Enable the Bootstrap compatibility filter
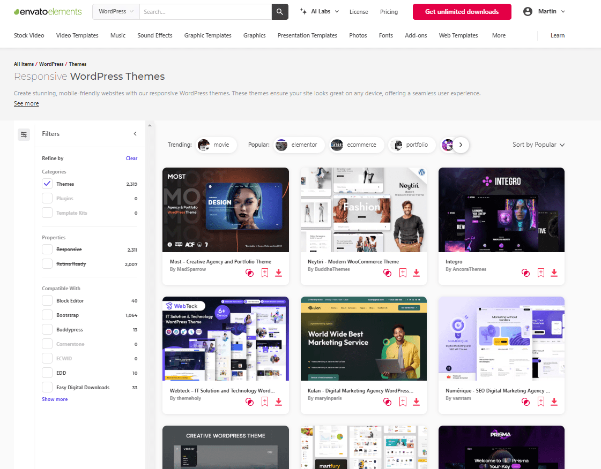The height and width of the screenshot is (469, 601). 46,315
